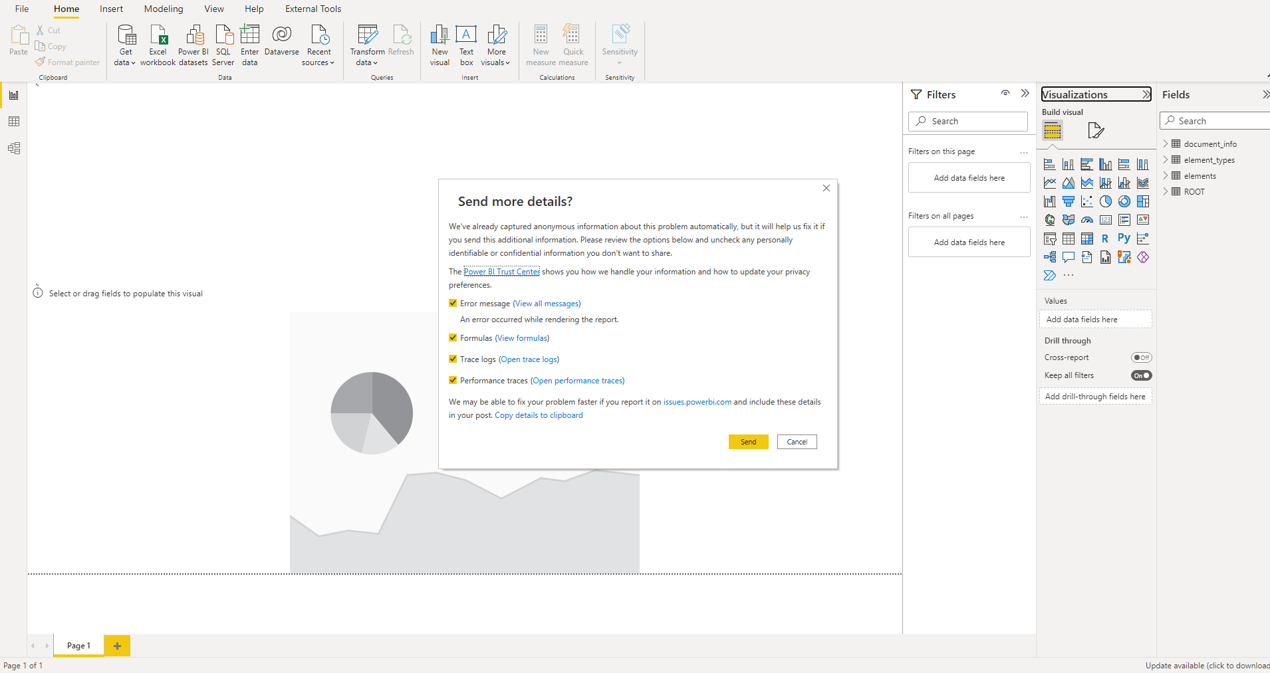Select the matrix visual

[x=1087, y=239]
